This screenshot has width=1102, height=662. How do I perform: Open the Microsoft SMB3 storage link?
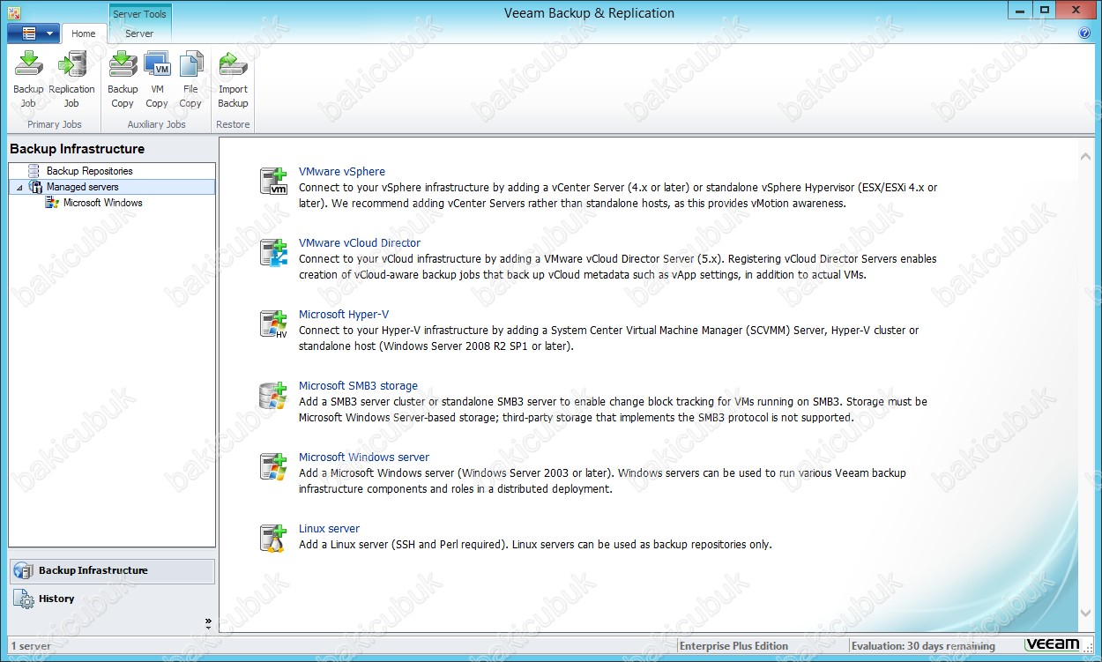pyautogui.click(x=358, y=386)
